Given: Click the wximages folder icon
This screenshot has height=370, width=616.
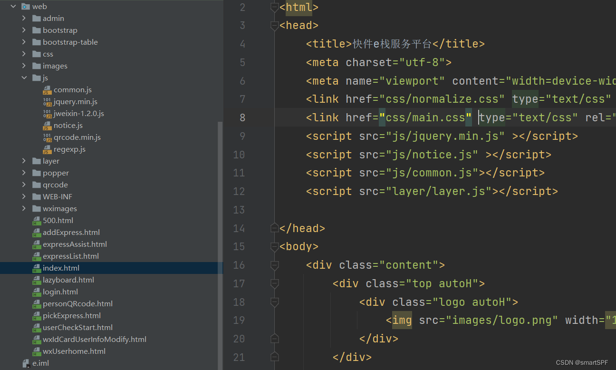Looking at the screenshot, I should coord(37,209).
